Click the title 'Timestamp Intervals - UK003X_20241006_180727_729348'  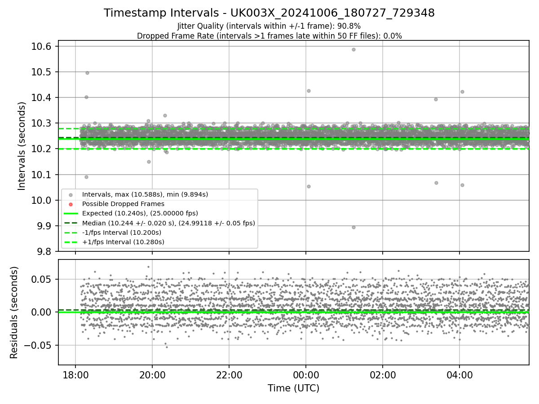[269, 13]
